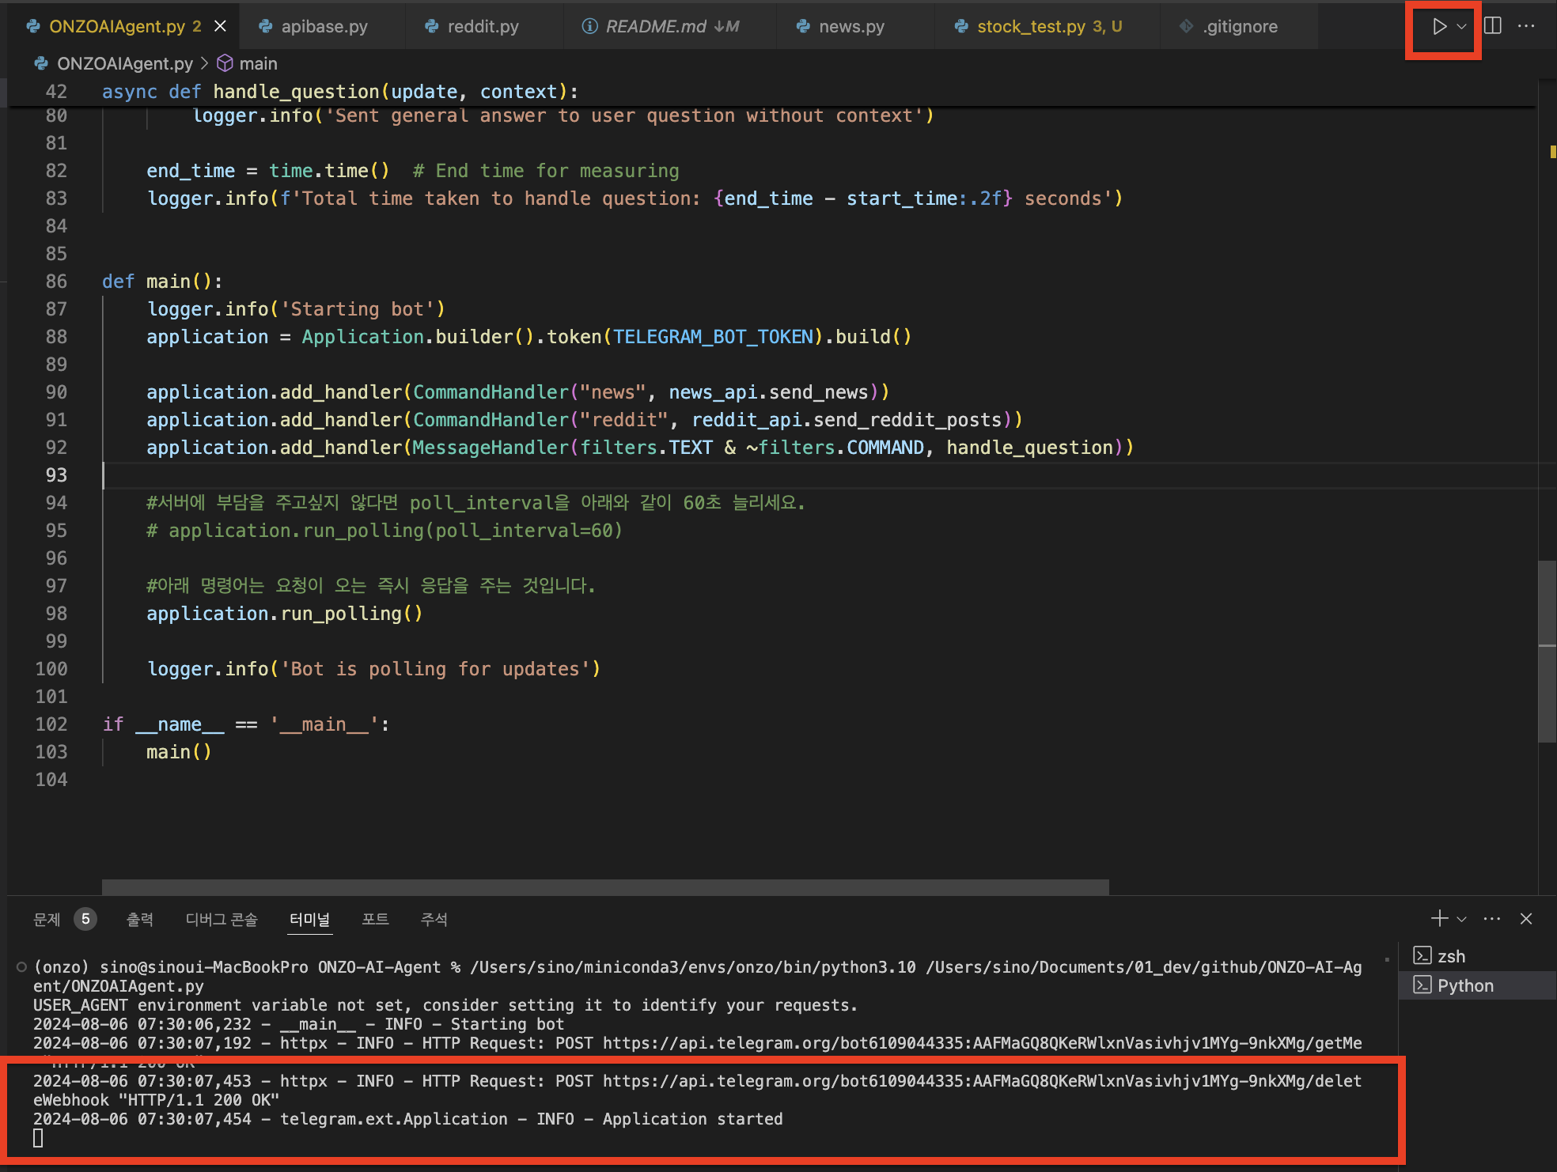This screenshot has width=1557, height=1172.
Task: Open run options dropdown beside play button
Action: tap(1461, 27)
